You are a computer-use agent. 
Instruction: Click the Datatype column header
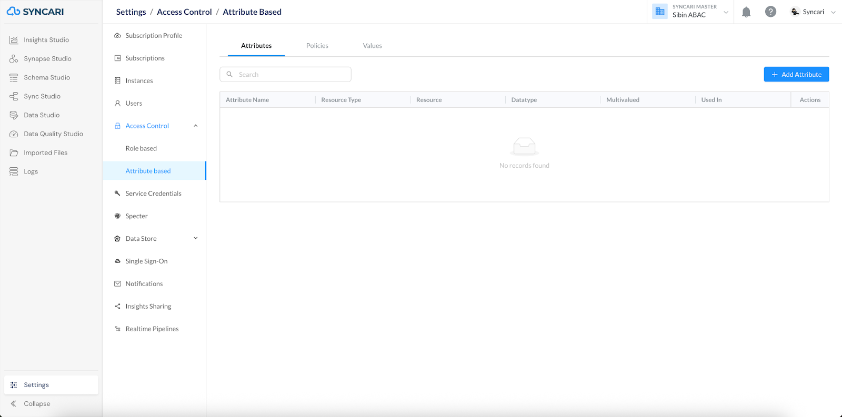tap(524, 100)
